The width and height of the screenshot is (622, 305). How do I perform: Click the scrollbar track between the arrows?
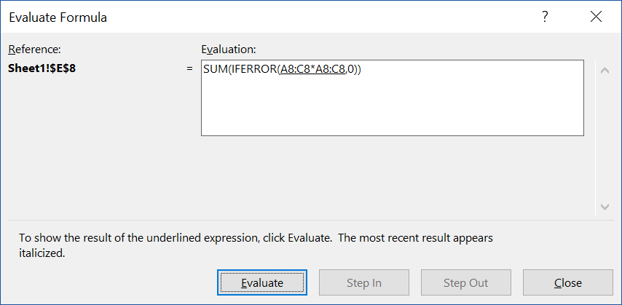click(603, 138)
